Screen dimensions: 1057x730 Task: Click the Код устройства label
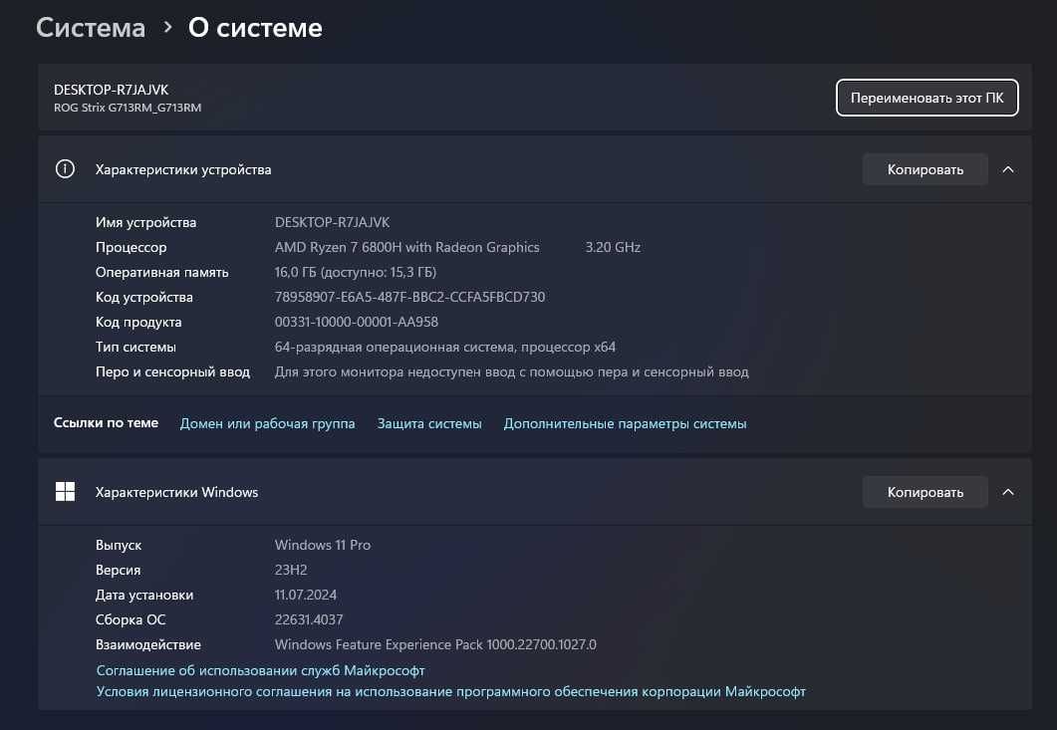tap(144, 297)
